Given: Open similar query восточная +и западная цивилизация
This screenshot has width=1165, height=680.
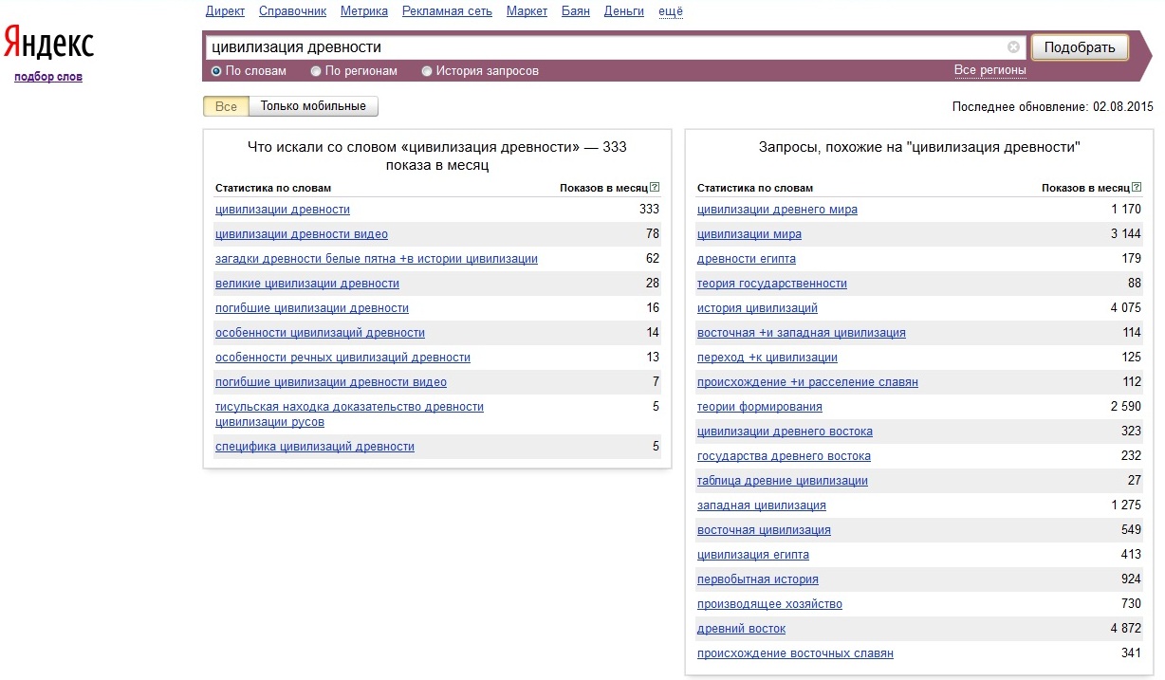Looking at the screenshot, I should [x=802, y=333].
